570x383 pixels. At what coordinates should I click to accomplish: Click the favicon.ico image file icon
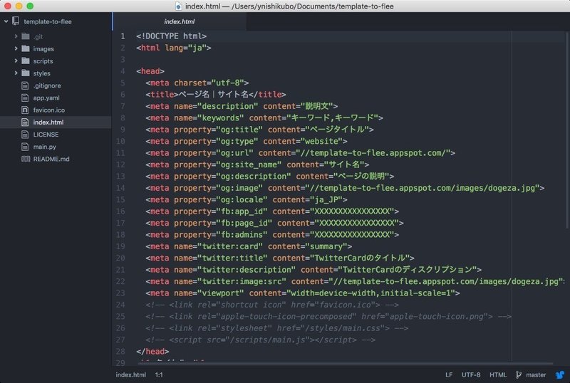tap(25, 110)
